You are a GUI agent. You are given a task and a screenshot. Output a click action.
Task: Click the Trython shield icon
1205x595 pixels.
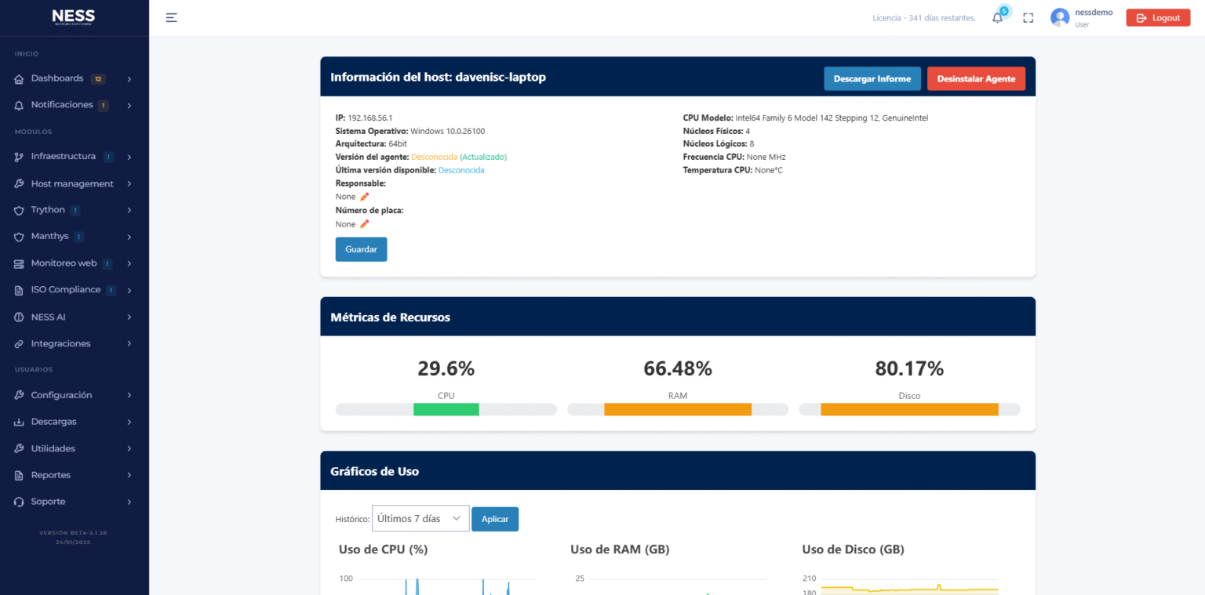[x=19, y=210]
